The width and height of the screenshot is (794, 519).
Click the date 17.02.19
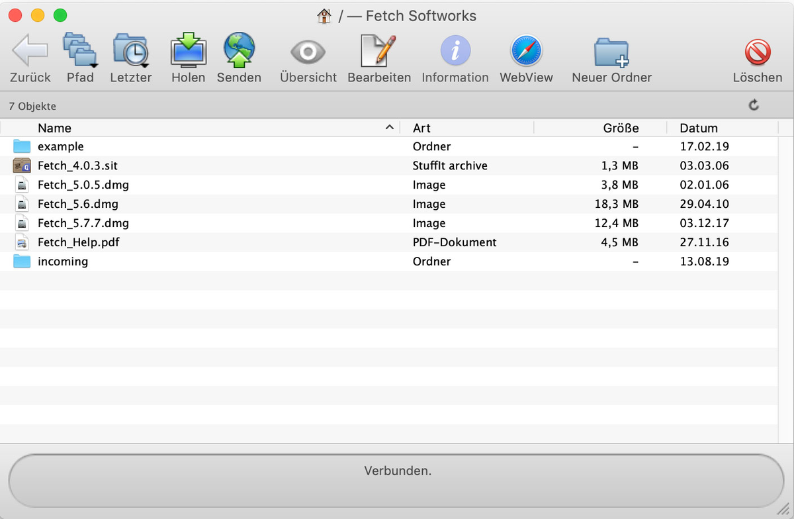tap(705, 146)
